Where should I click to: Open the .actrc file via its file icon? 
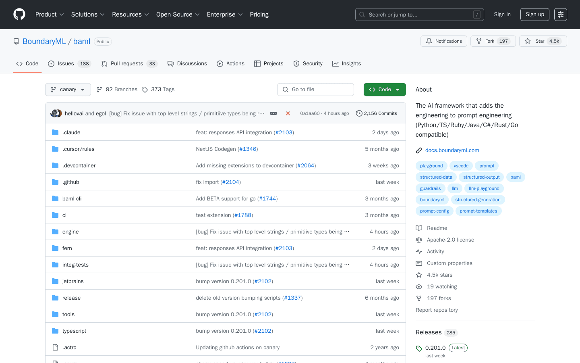55,347
